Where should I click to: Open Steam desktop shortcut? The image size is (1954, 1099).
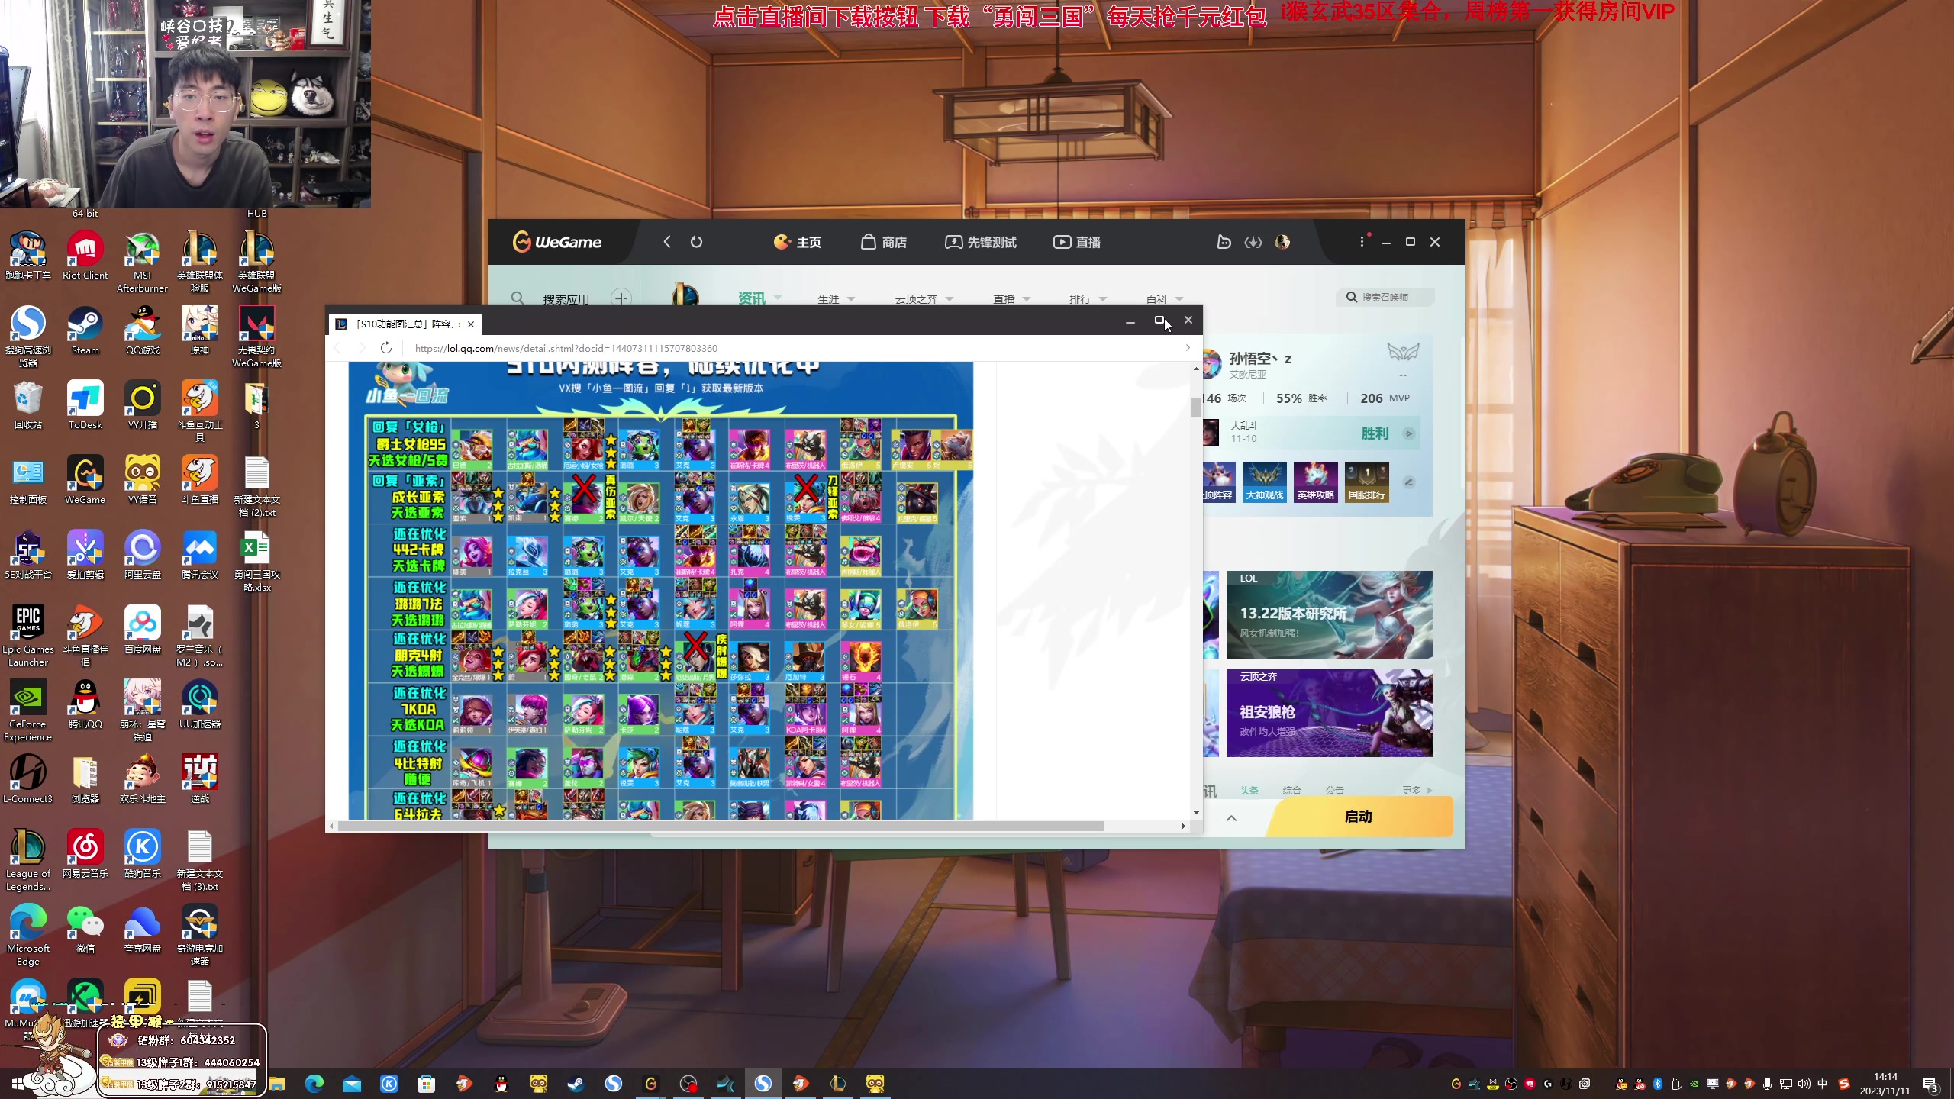pyautogui.click(x=85, y=331)
